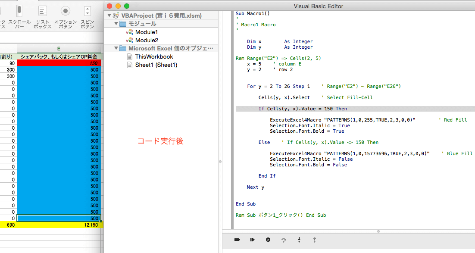Click the 'Cells(y, x).Select' line
Screen dimensions: 475x253
click(316, 97)
